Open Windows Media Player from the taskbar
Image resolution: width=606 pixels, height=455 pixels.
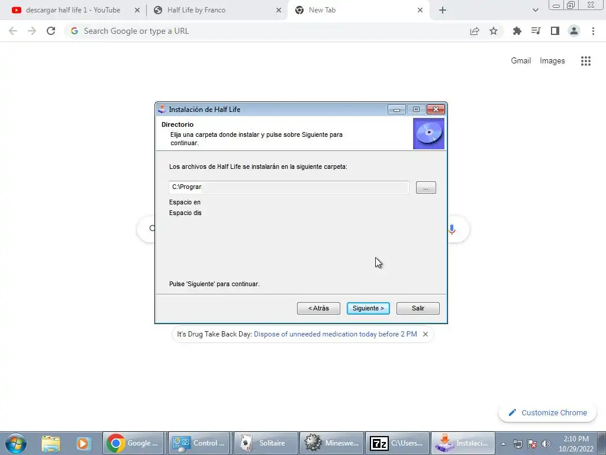[83, 443]
